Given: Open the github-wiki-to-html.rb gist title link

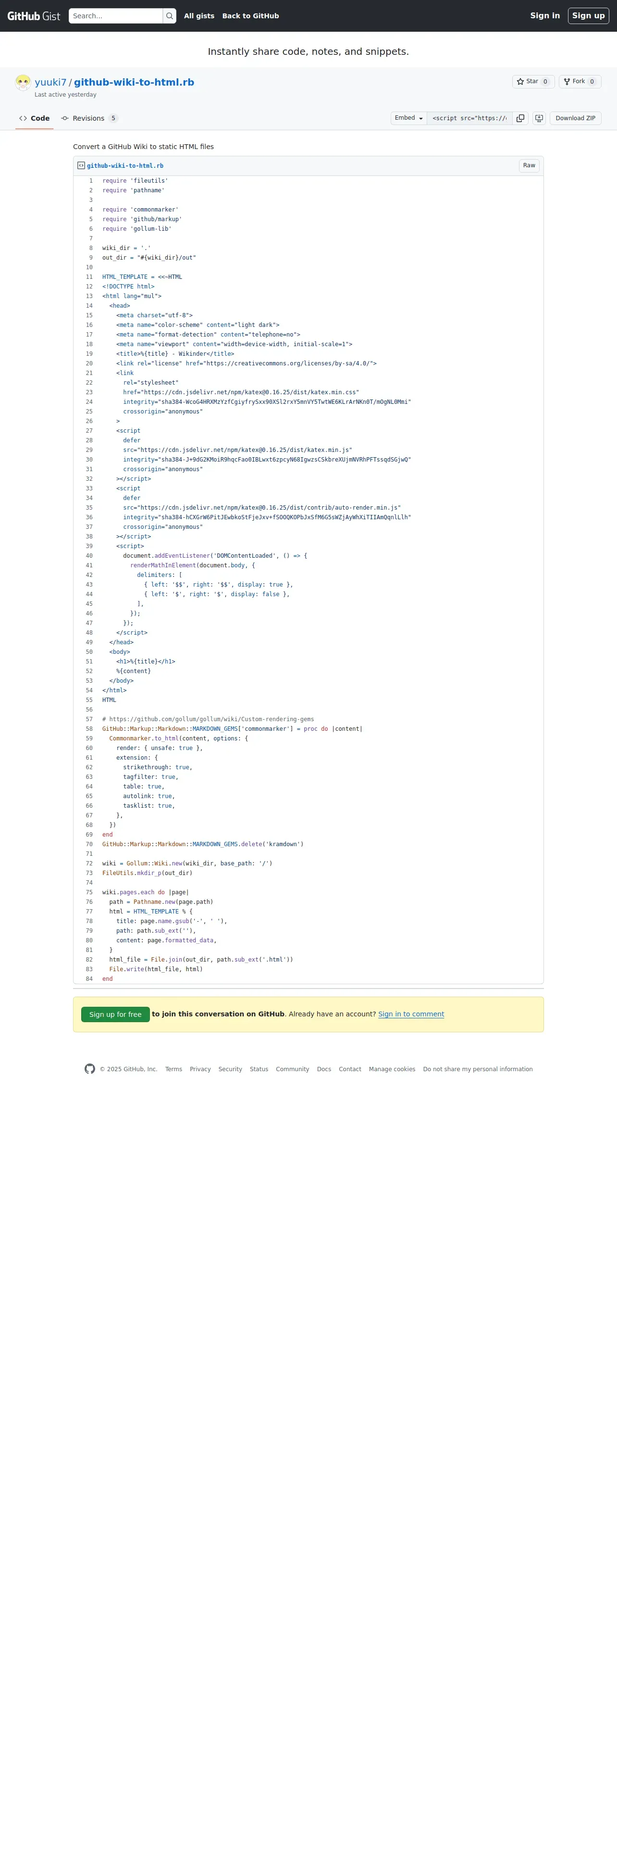Looking at the screenshot, I should point(134,82).
